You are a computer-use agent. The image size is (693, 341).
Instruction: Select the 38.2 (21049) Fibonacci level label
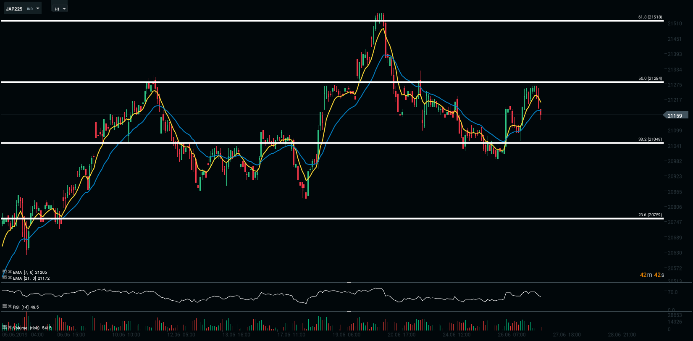point(650,139)
